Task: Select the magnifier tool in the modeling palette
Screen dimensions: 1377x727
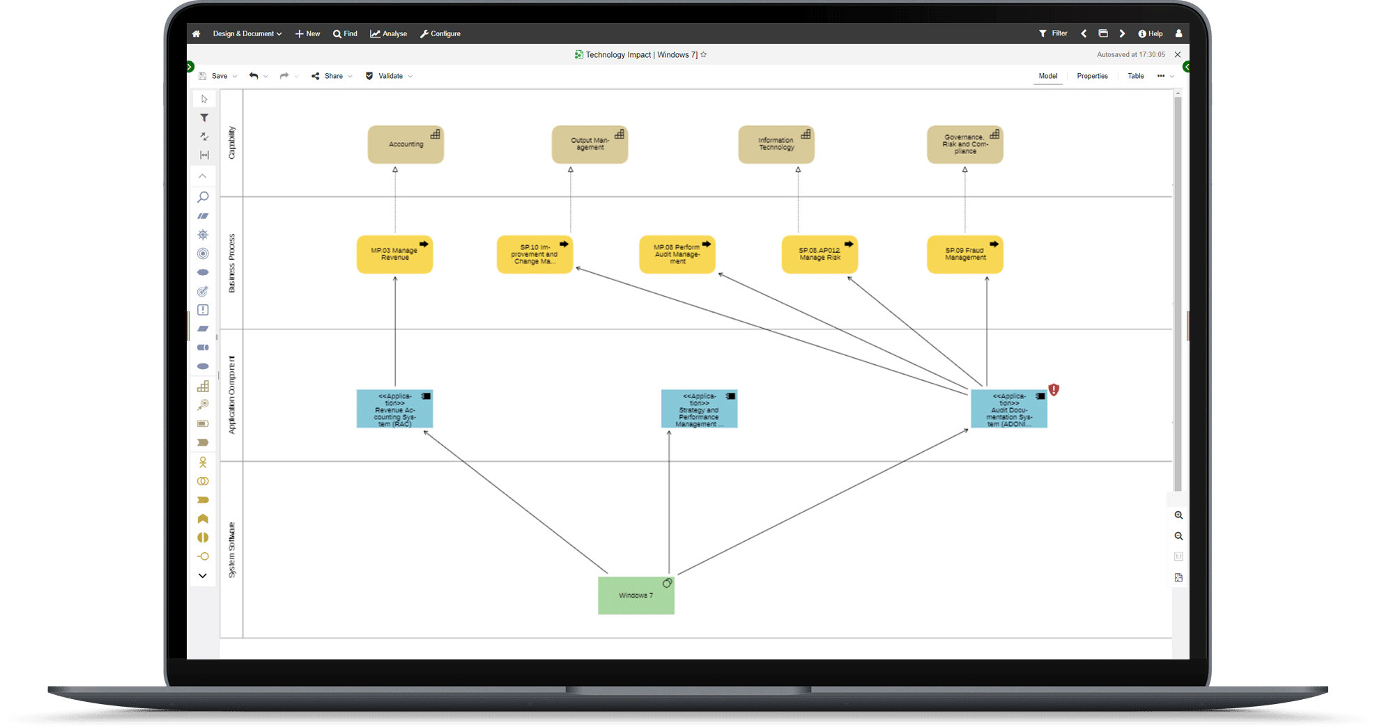Action: point(203,197)
